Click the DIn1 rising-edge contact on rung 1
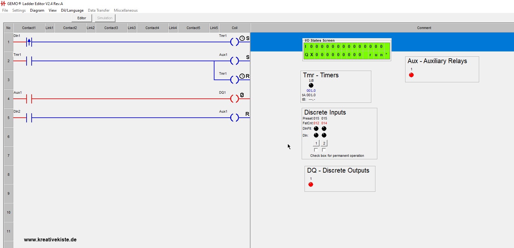 29,42
